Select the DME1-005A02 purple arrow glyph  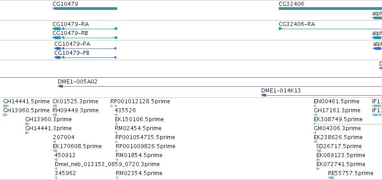pos(220,86)
